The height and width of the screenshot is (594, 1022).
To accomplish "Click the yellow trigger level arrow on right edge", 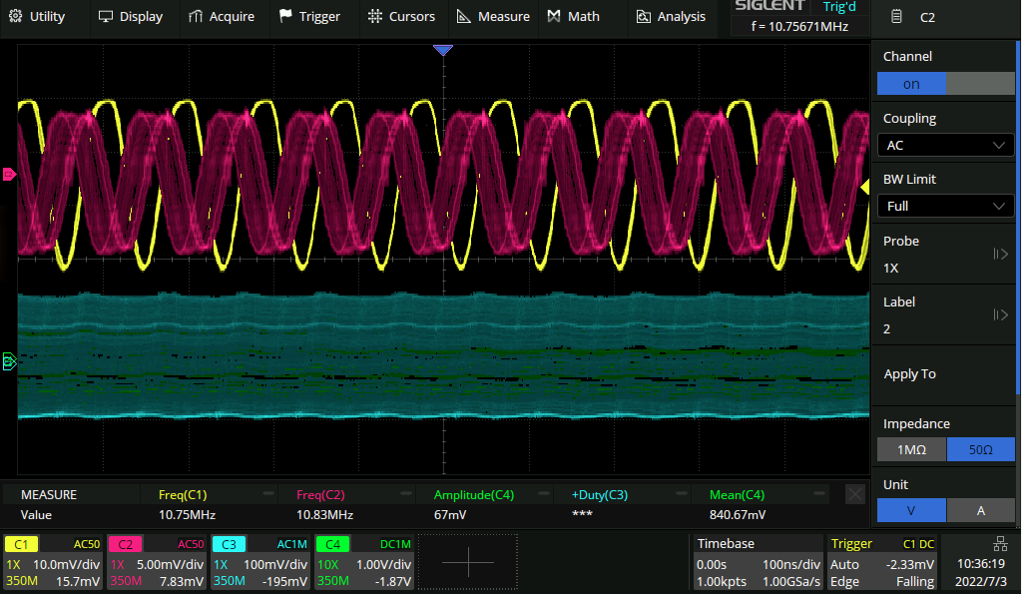I will (x=864, y=188).
